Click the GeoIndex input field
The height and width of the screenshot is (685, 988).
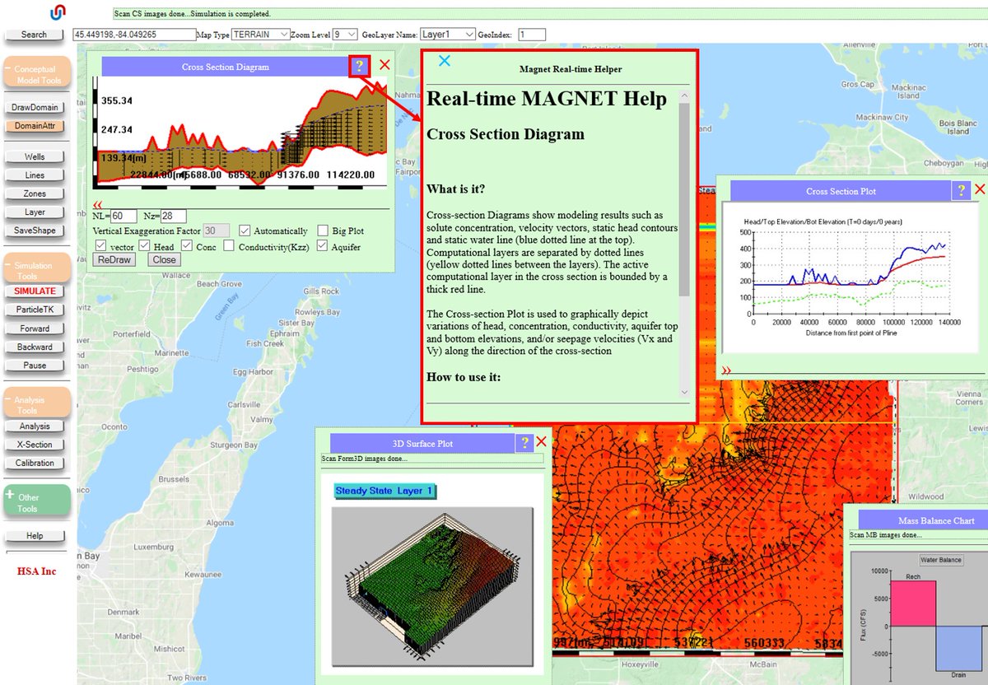pyautogui.click(x=532, y=34)
